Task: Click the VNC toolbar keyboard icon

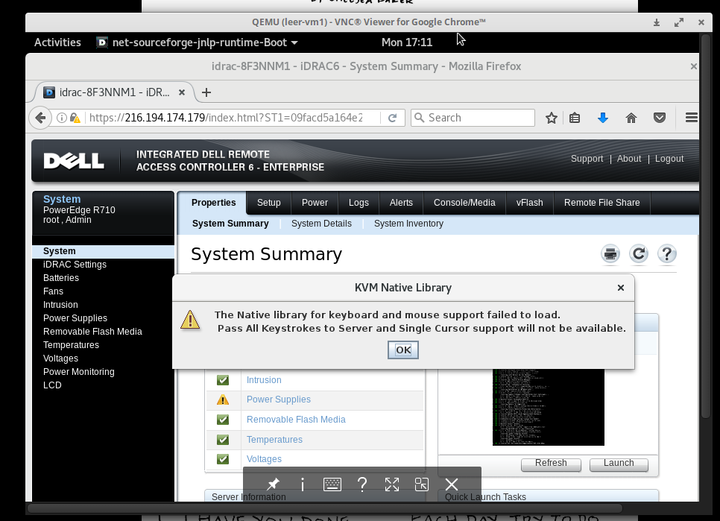Action: [x=332, y=484]
